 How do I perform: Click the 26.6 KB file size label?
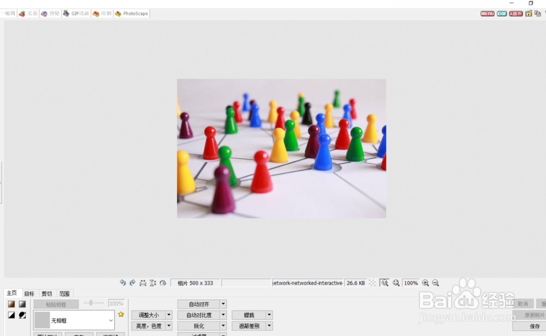(355, 283)
